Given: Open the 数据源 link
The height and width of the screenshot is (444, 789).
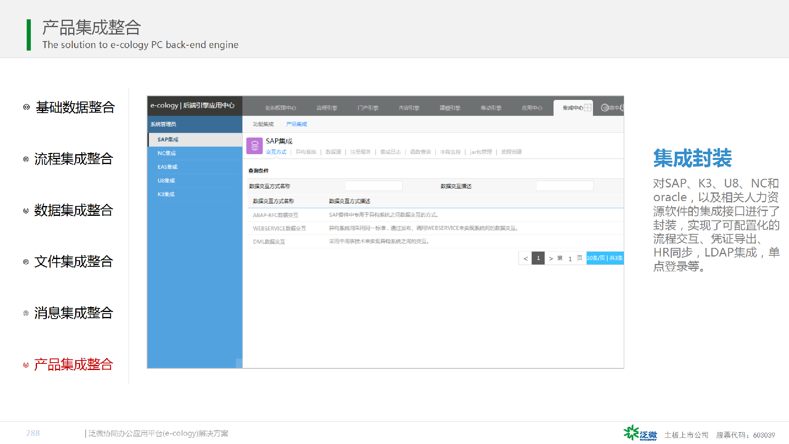Looking at the screenshot, I should (333, 152).
